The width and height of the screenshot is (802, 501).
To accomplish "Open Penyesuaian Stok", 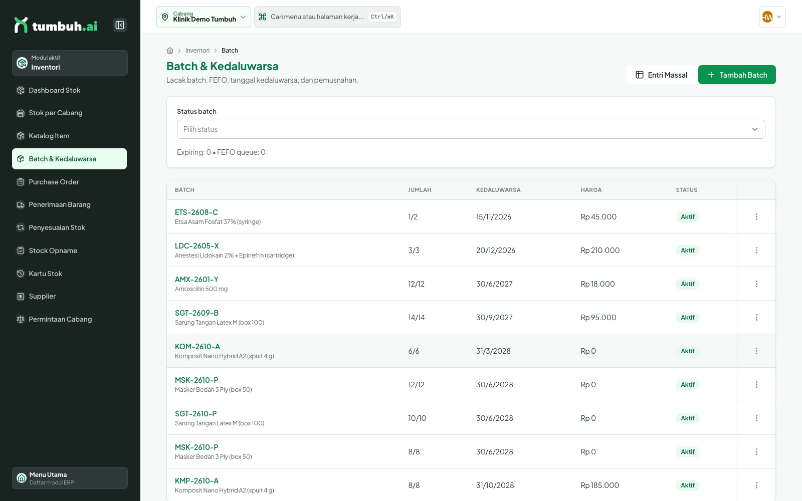I will click(x=70, y=227).
